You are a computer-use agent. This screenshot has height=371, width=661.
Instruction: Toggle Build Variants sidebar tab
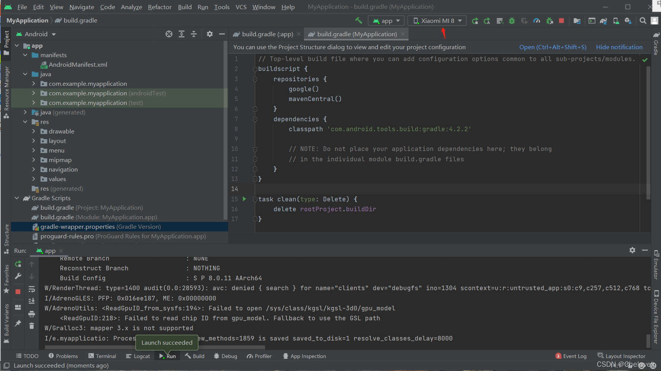[x=6, y=323]
